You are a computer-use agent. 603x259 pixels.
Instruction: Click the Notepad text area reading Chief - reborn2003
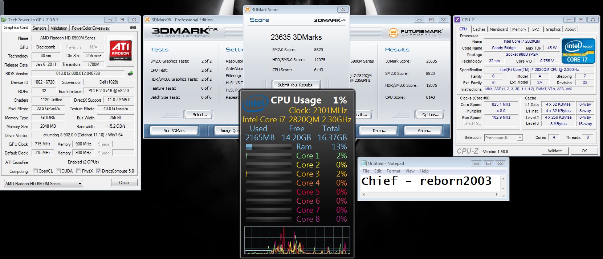[430, 183]
